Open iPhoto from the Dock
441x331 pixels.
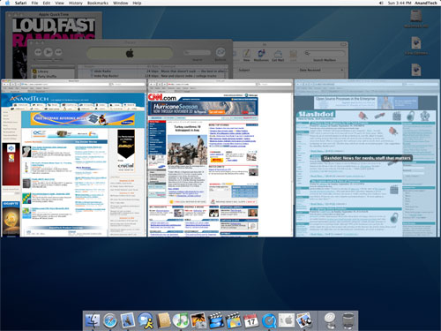198,320
